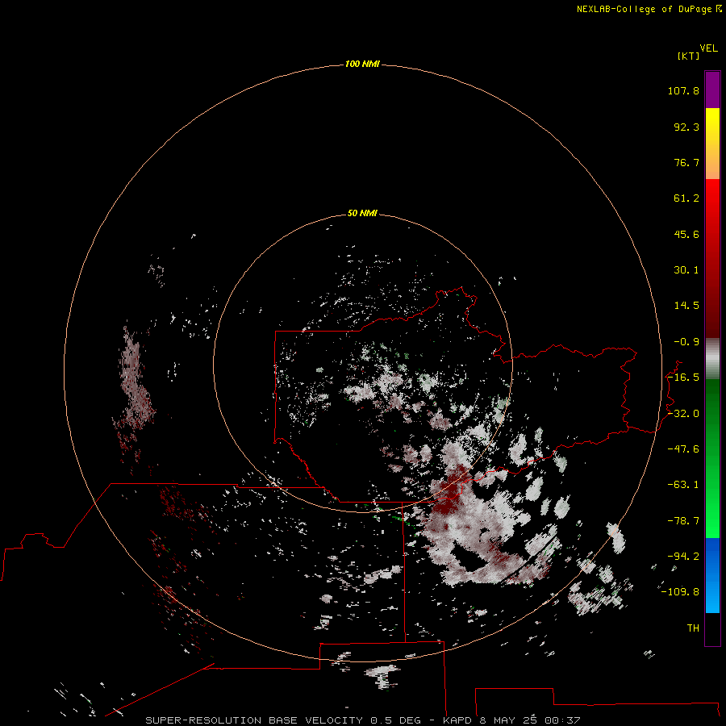The width and height of the screenshot is (726, 726).
Task: Click the VEL legend title
Action: pos(708,48)
